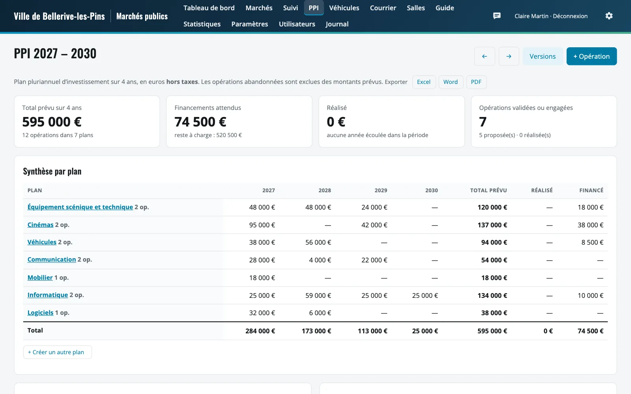This screenshot has width=631, height=394.
Task: Click the TOTAL PRÉVU column header
Action: (x=488, y=190)
